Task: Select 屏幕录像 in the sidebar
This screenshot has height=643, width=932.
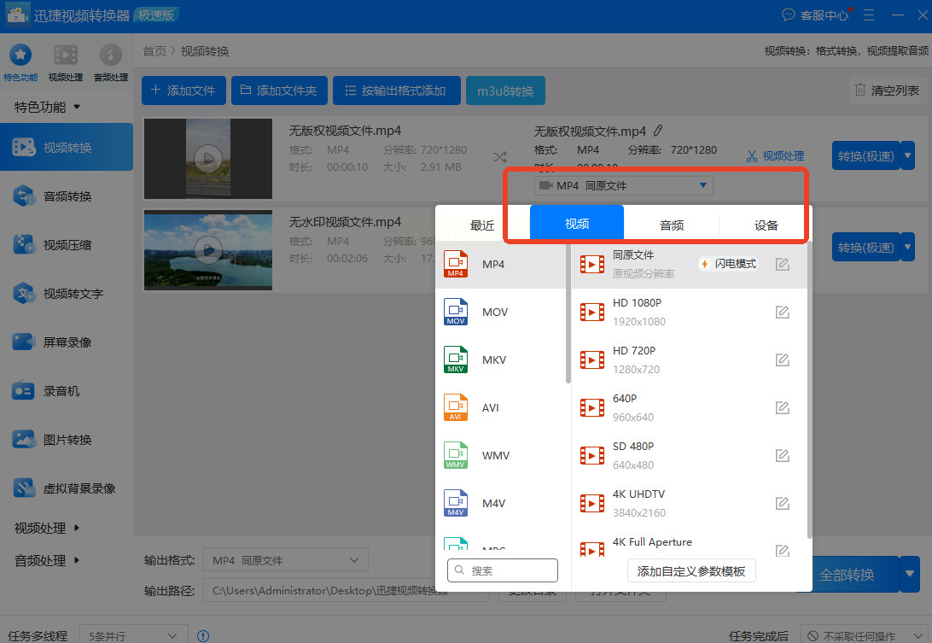Action: point(67,342)
